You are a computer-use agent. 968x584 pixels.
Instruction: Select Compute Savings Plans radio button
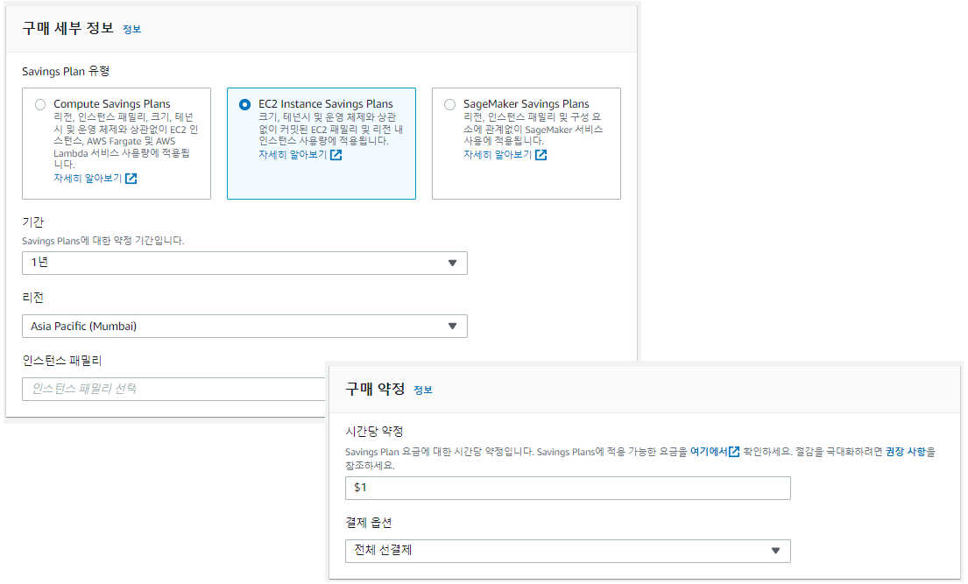41,105
